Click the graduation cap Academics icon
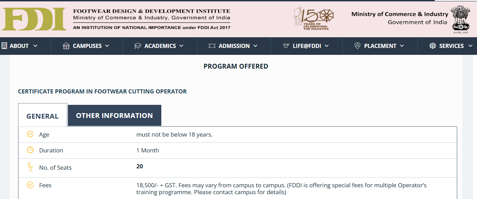The image size is (477, 199). [x=138, y=46]
